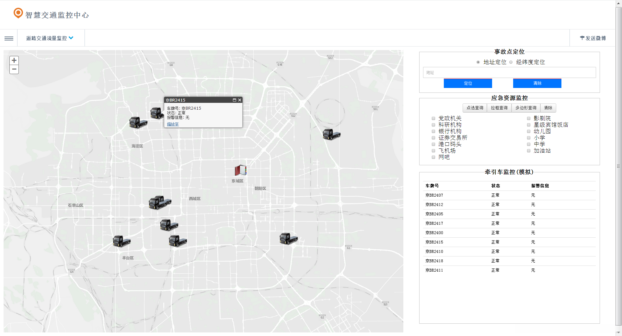Click the 石景山区 map label
This screenshot has height=336, width=622.
75,205
